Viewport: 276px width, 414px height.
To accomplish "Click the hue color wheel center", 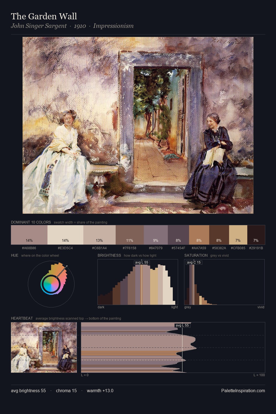I will click(x=51, y=284).
